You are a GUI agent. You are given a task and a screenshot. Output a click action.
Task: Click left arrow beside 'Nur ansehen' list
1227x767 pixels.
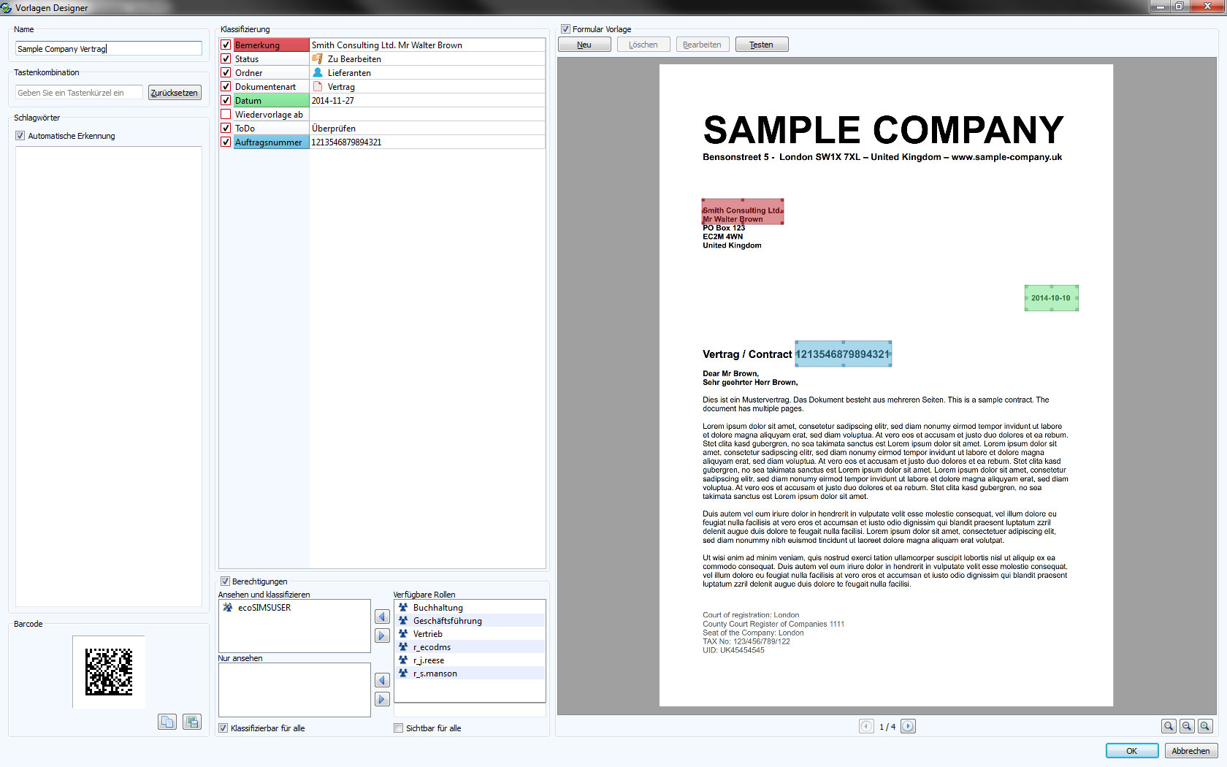[382, 680]
